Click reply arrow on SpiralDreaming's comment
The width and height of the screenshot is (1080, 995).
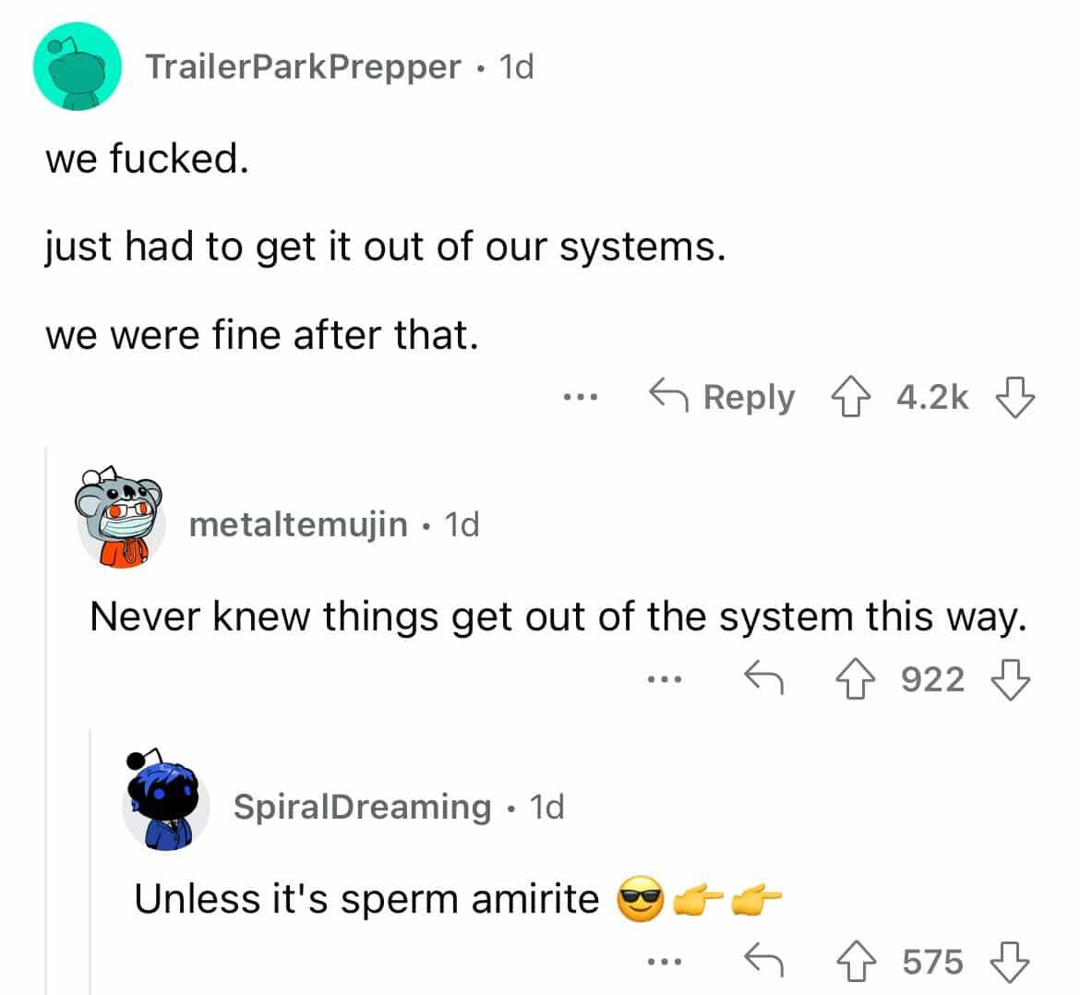[763, 962]
